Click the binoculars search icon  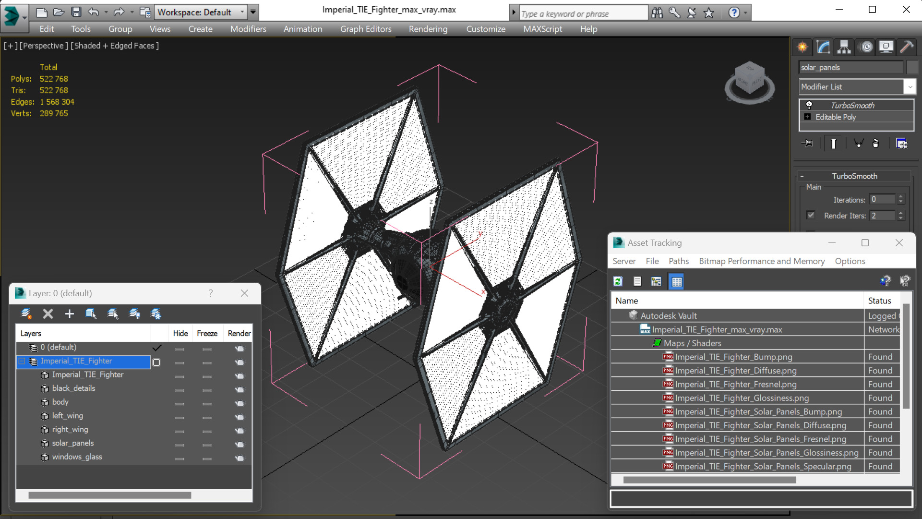tap(657, 13)
